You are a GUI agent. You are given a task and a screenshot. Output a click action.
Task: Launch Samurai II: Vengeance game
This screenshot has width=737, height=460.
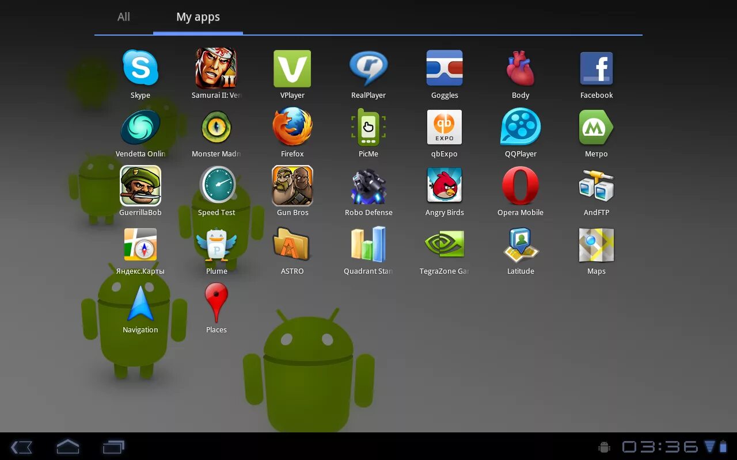coord(216,68)
